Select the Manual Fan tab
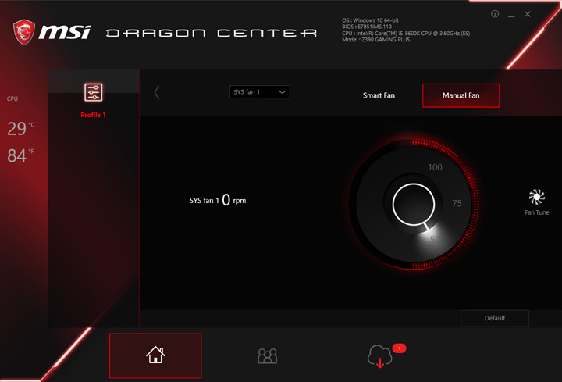 pos(461,95)
